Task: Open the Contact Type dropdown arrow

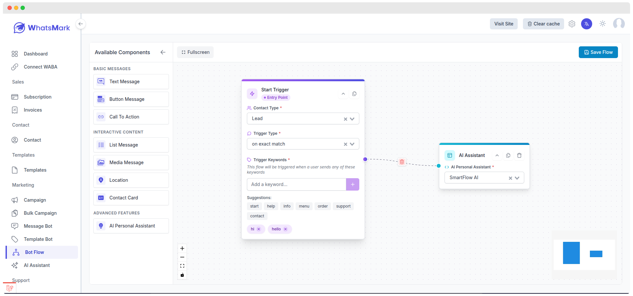Action: coord(352,119)
